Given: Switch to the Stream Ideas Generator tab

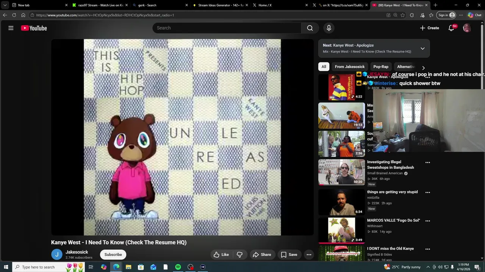Looking at the screenshot, I should coord(220,5).
